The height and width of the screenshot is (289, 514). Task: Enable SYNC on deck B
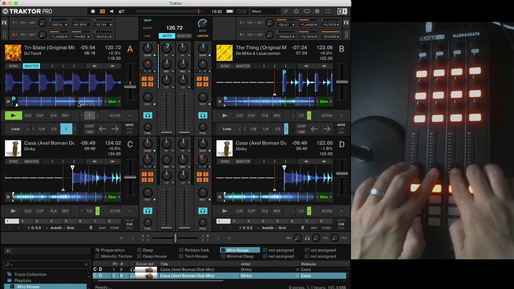point(225,66)
